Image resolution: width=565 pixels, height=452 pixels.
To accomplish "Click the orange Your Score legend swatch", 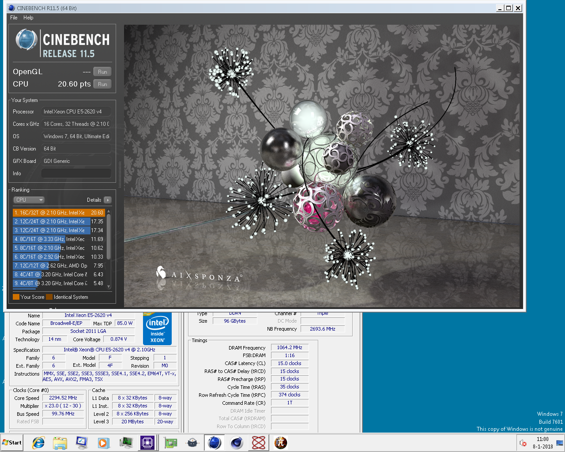I will pyautogui.click(x=16, y=297).
